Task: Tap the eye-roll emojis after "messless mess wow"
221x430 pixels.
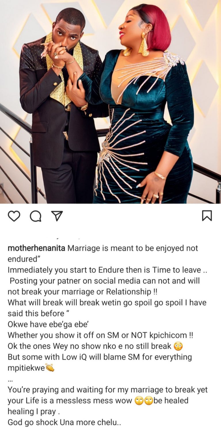Action: pyautogui.click(x=144, y=401)
